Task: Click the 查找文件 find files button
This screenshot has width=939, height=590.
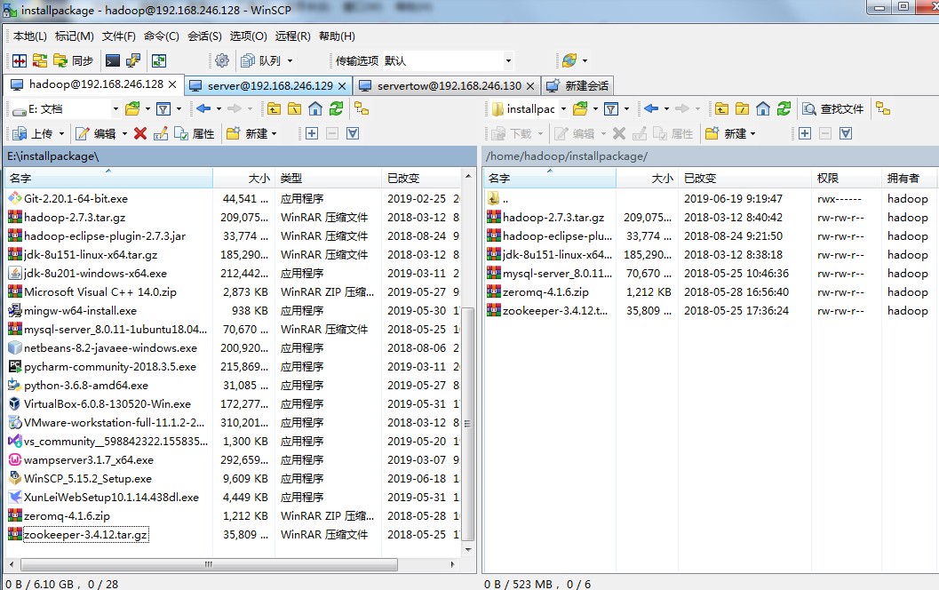Action: pos(833,109)
